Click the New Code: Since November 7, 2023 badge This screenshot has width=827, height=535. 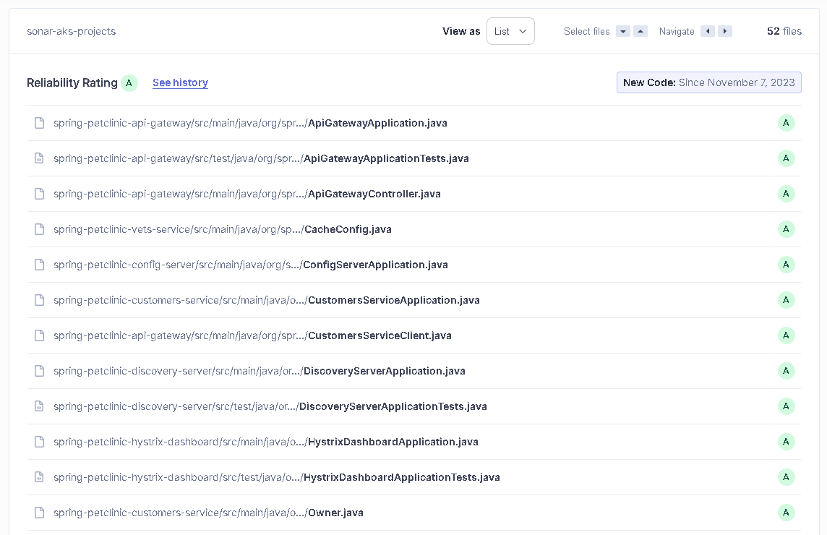(709, 82)
